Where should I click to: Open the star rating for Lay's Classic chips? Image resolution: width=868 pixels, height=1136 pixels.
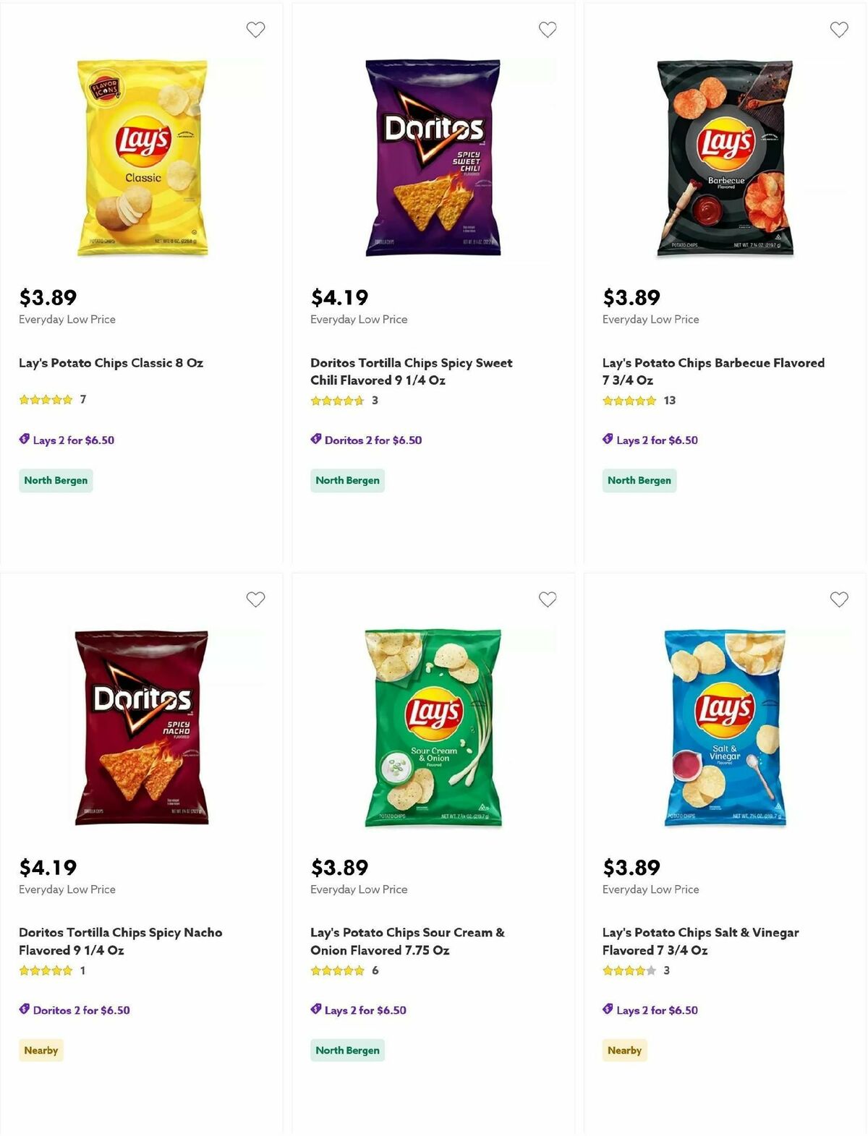point(46,399)
